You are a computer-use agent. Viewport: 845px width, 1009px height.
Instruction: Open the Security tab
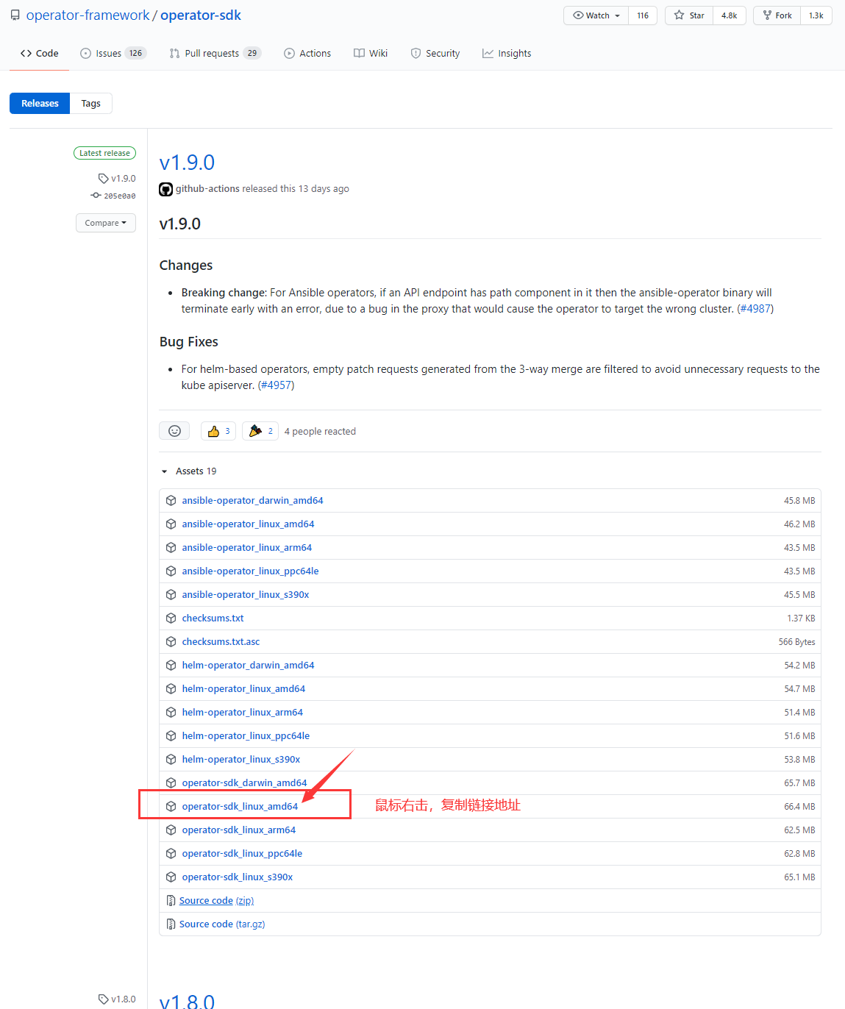(x=435, y=53)
